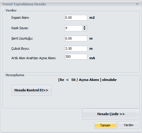Click the Hesabı Çizdir button
This screenshot has height=133, width=142.
click(x=111, y=114)
